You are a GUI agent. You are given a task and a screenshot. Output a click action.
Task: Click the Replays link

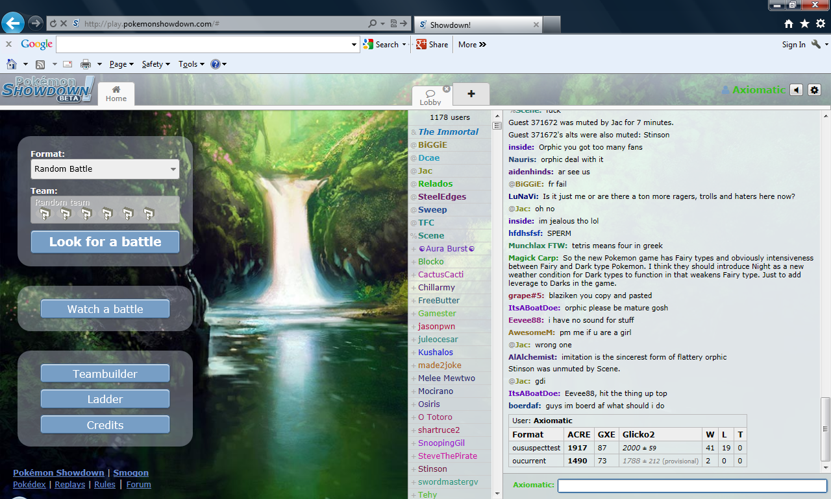coord(69,484)
